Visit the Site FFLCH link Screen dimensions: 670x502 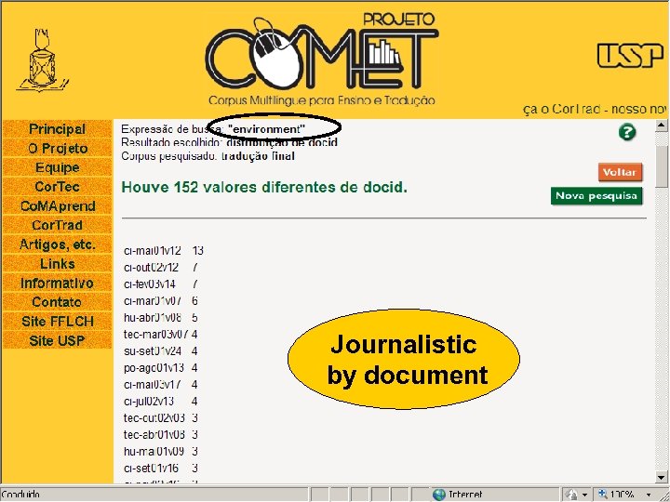coord(57,322)
